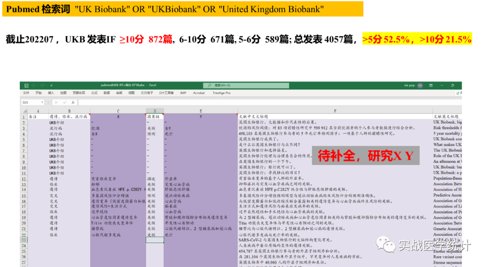Switch to the 数据 ribbon tab
This screenshot has height=267, width=487.
(x=107, y=93)
